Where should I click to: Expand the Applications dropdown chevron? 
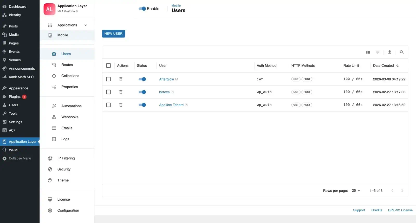click(86, 25)
